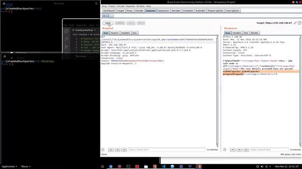
Task: Show Request Raw view tab
Action: (106, 33)
